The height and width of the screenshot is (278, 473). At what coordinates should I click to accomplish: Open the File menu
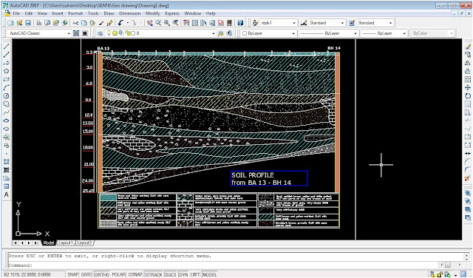(x=16, y=13)
